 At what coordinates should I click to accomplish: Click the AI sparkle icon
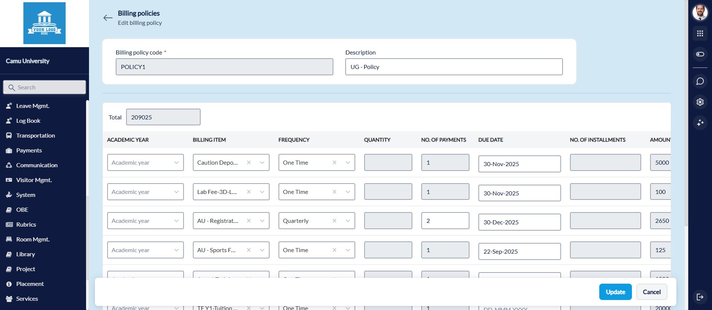[700, 123]
